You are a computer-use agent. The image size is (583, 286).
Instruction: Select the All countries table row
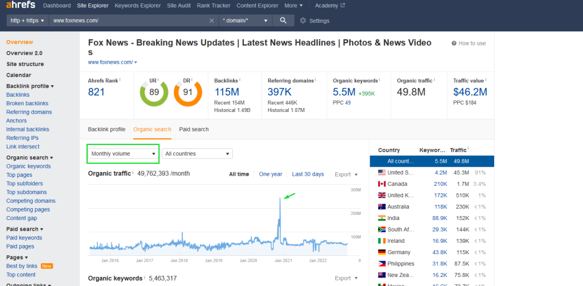[432, 161]
